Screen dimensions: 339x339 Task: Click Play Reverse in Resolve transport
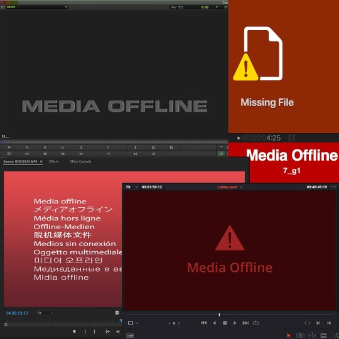pyautogui.click(x=214, y=323)
